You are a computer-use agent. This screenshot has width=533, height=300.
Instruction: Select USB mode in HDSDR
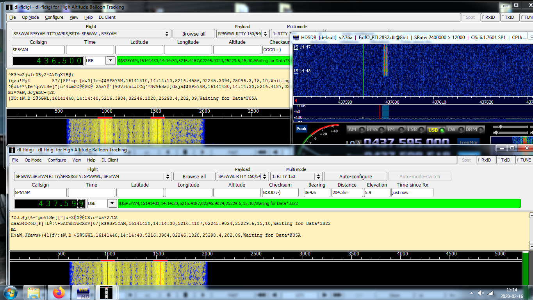[x=436, y=130]
